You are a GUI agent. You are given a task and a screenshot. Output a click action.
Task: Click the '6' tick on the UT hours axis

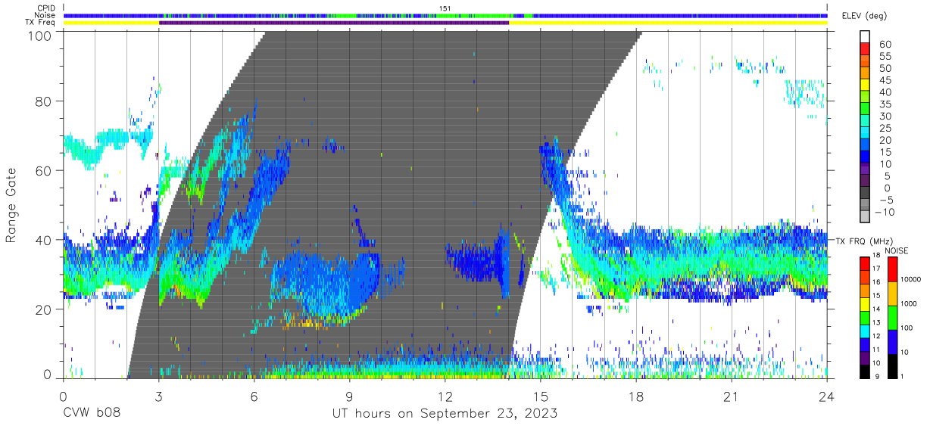[x=254, y=396]
